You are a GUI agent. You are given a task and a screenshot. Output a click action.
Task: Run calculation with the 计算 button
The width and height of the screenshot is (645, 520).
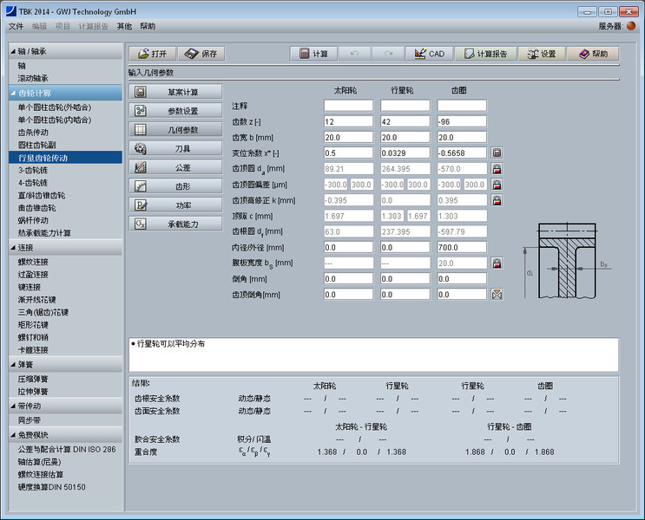click(313, 54)
